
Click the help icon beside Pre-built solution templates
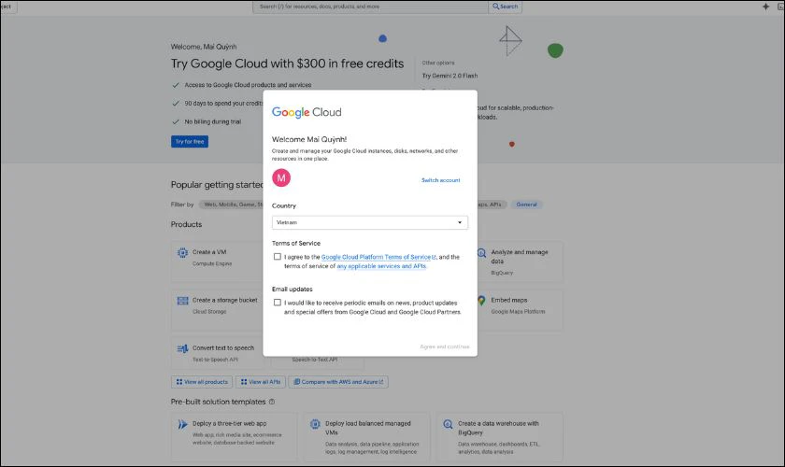pyautogui.click(x=272, y=402)
